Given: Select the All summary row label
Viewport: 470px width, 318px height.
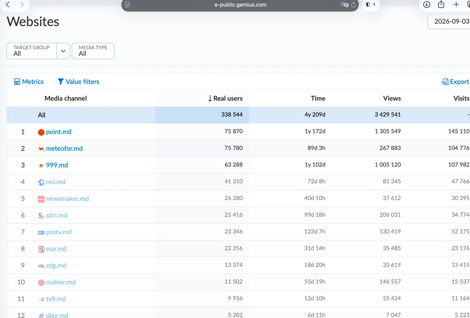Looking at the screenshot, I should (41, 115).
